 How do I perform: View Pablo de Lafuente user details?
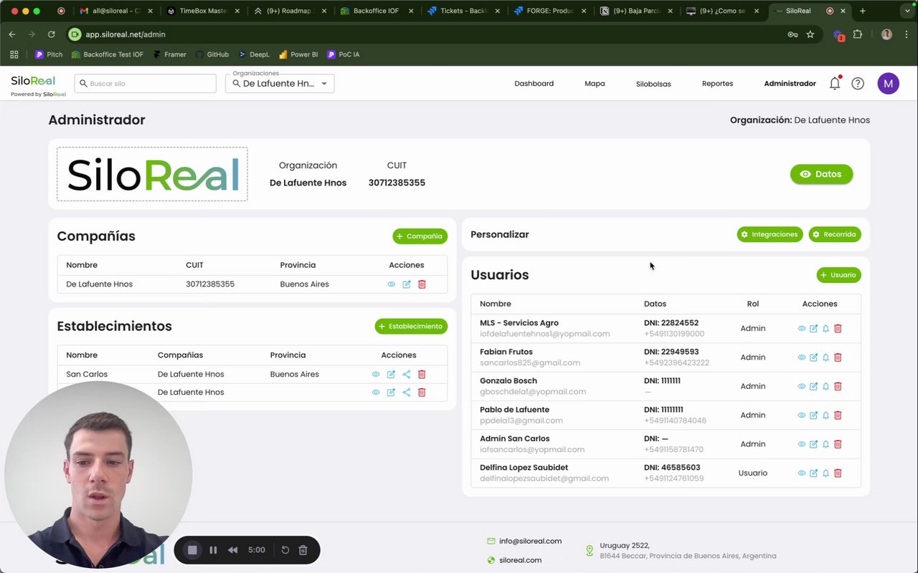(x=802, y=415)
